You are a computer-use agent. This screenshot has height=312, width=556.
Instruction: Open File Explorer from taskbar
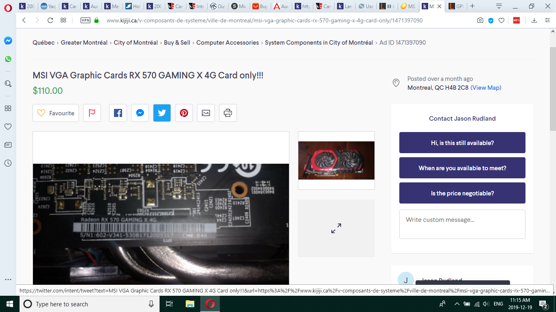(190, 304)
